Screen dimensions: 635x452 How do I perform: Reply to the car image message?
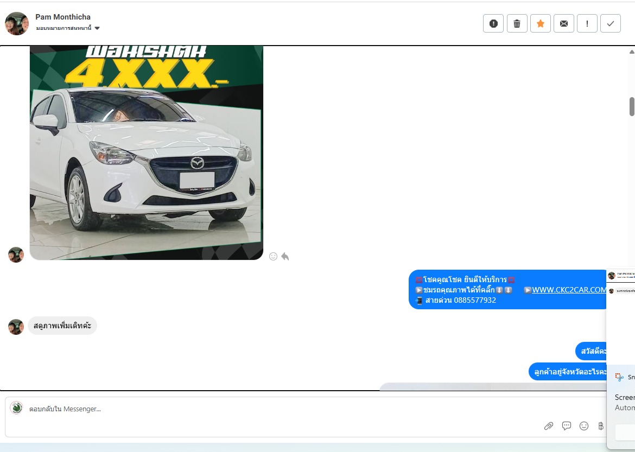285,256
